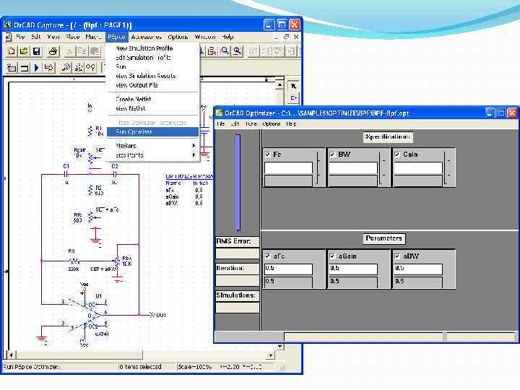The image size is (520, 390).
Task: Click the schematic vertical scrollbar up arrow
Action: tap(280, 85)
